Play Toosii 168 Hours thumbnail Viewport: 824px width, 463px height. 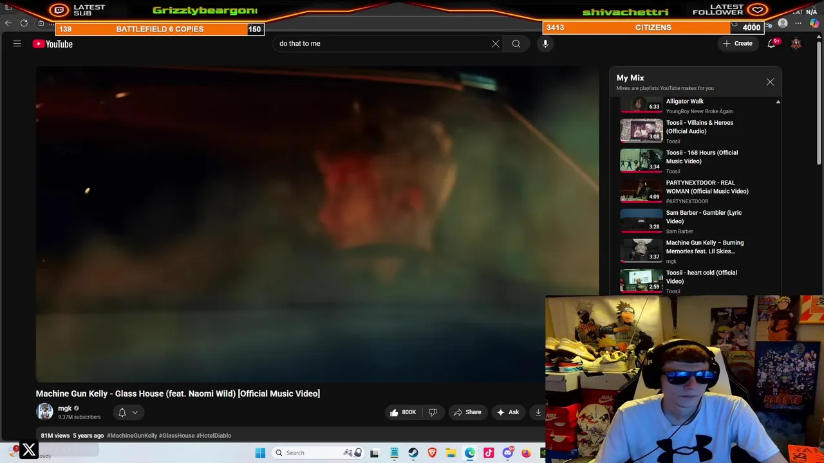point(641,161)
